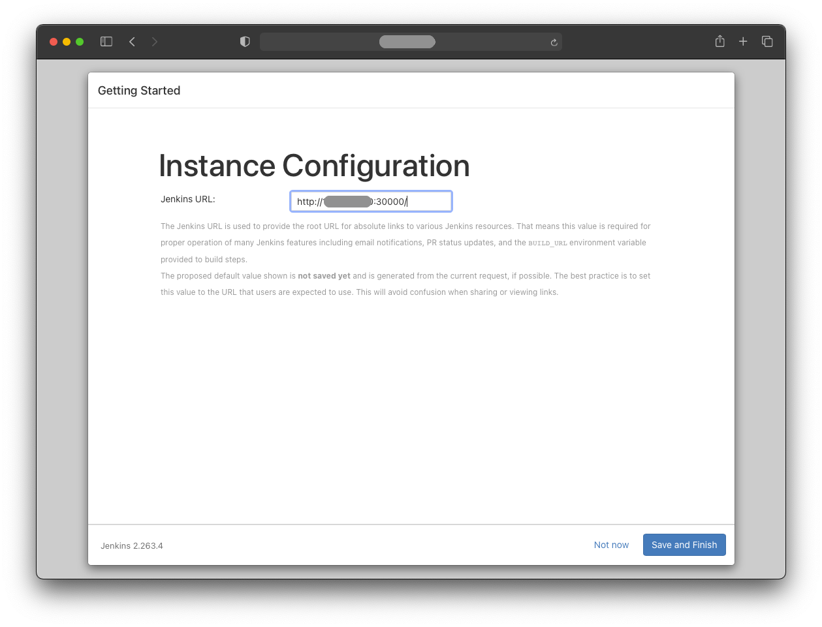Click the forward navigation arrow
The width and height of the screenshot is (822, 627).
155,42
